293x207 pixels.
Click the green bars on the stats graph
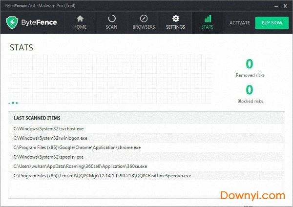click(13, 103)
